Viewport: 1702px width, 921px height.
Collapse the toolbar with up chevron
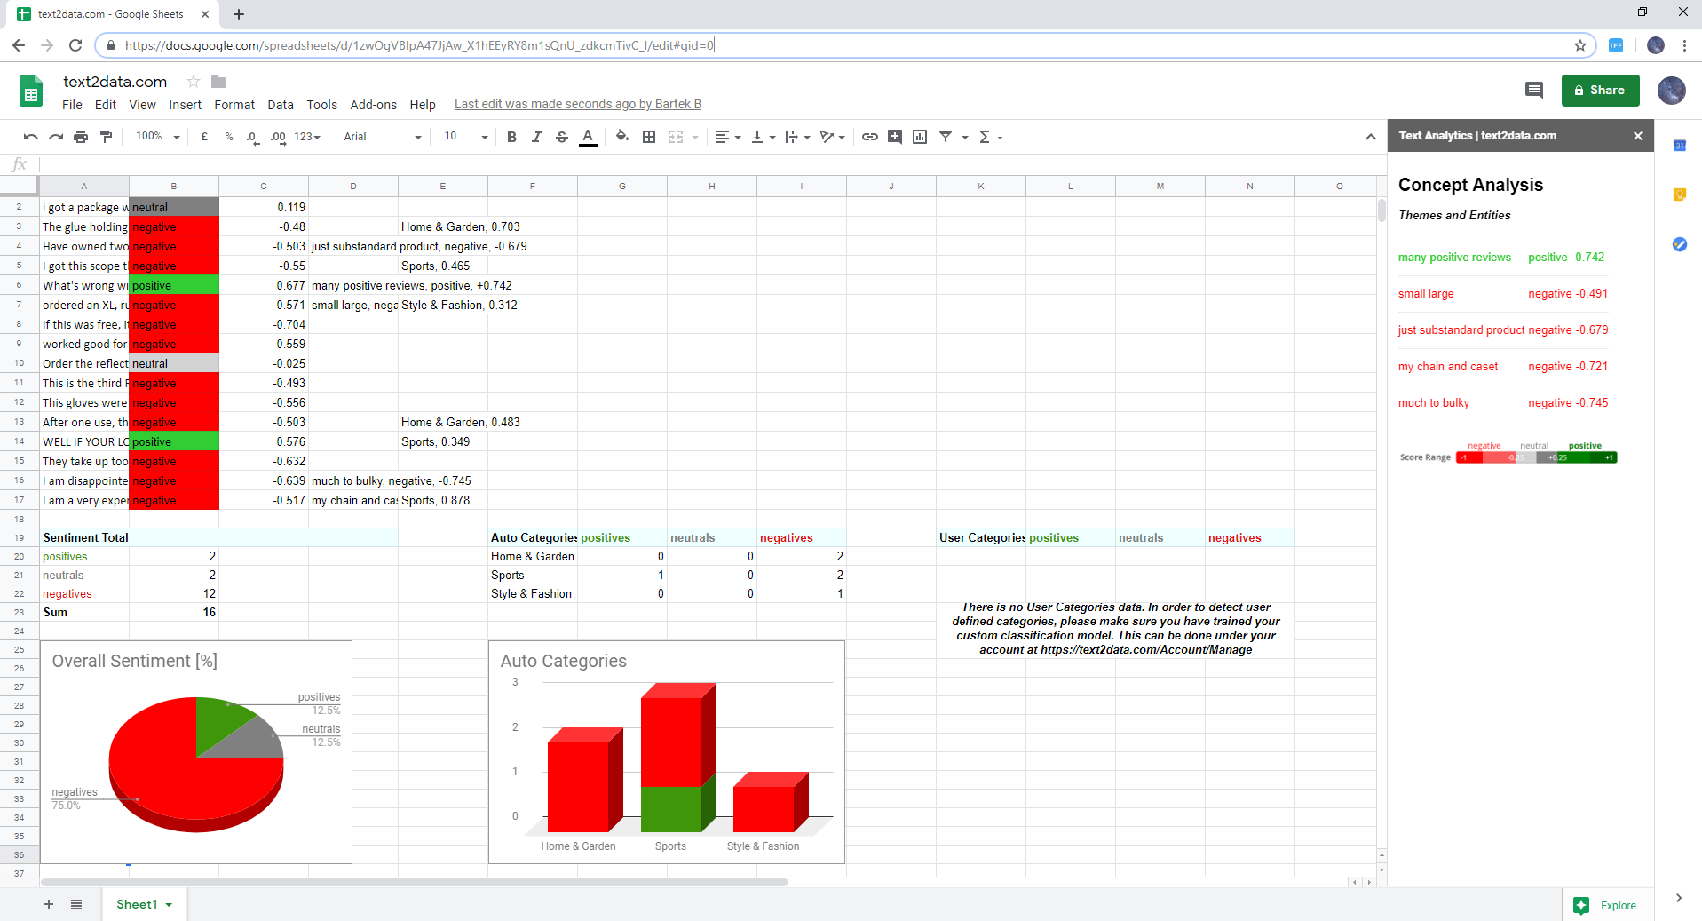[1371, 137]
